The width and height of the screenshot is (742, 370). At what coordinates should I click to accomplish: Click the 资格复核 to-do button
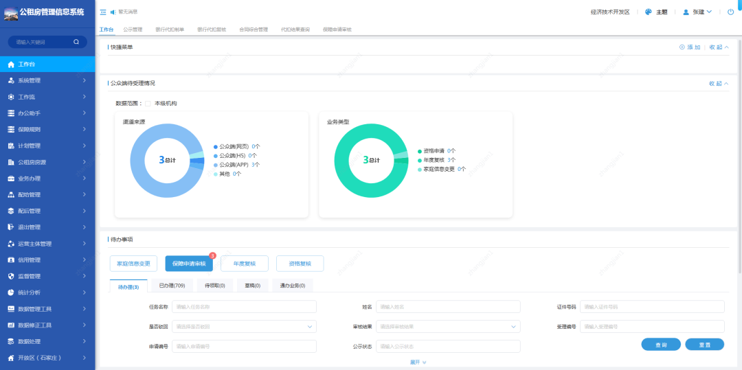pyautogui.click(x=300, y=264)
